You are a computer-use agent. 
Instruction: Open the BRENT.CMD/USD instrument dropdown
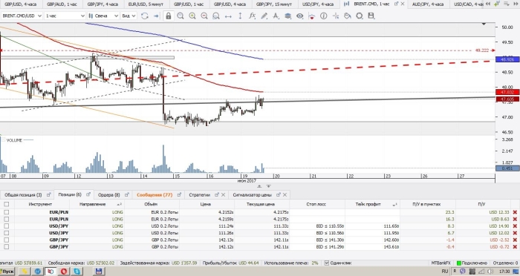(22, 16)
